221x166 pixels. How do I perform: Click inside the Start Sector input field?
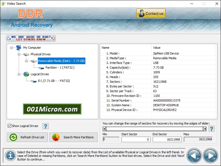click(x=136, y=139)
